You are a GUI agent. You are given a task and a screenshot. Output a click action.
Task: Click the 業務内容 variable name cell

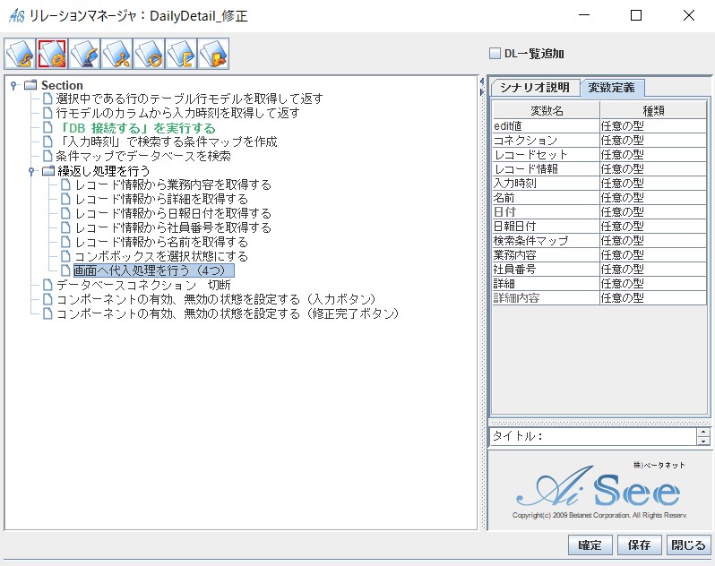click(x=547, y=255)
